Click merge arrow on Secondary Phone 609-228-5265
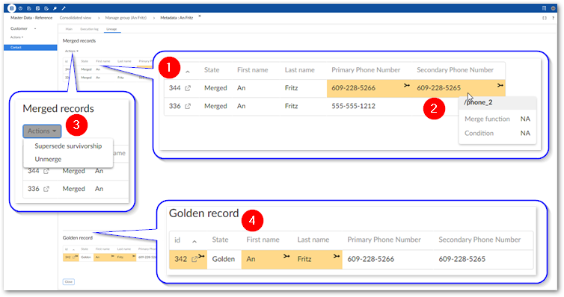Viewport: 564px width, 297px height. (x=500, y=85)
